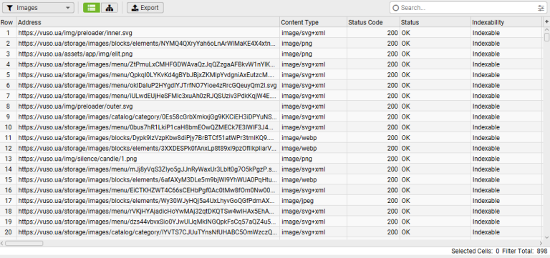
Task: Click the vertical scrollbar thumb
Action: pos(546,36)
